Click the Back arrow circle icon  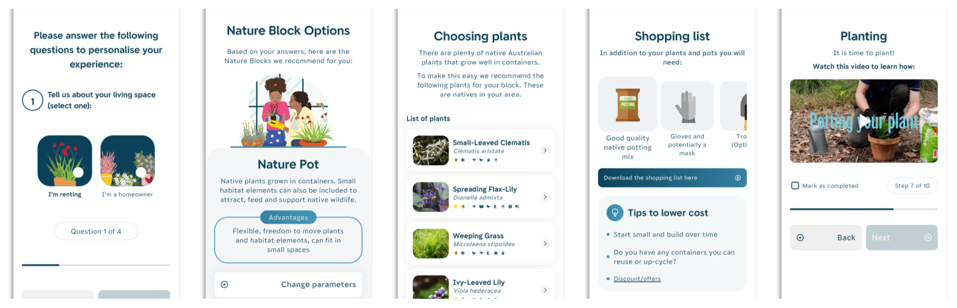click(800, 238)
